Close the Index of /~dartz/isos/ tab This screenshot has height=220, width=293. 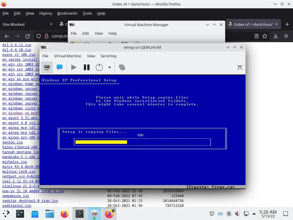[276, 24]
